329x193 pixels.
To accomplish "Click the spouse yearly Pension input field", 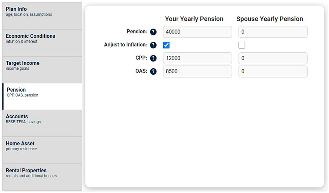I will pyautogui.click(x=273, y=32).
